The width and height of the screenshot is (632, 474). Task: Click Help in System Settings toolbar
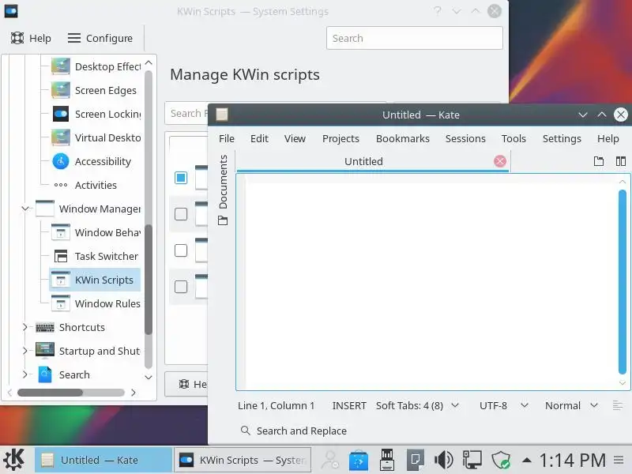pos(31,38)
